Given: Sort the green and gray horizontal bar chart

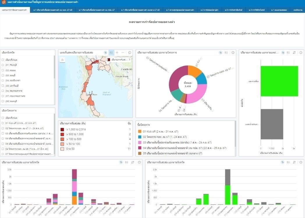Looking at the screenshot, I should coord(294,53).
